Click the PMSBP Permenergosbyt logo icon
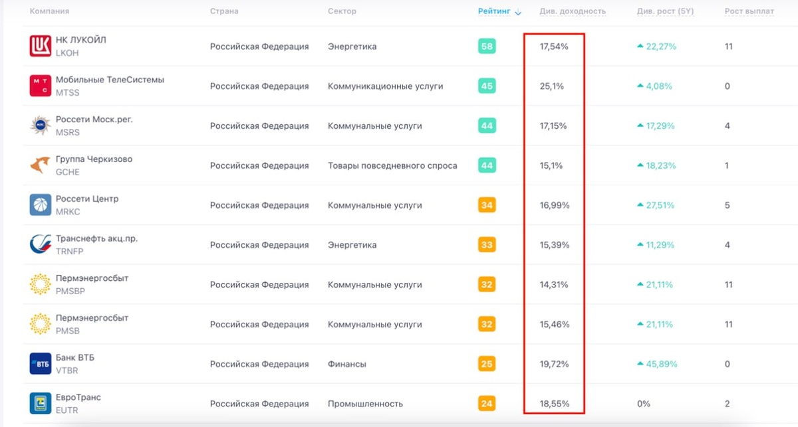Screen dimensions: 798x427 pyautogui.click(x=40, y=284)
